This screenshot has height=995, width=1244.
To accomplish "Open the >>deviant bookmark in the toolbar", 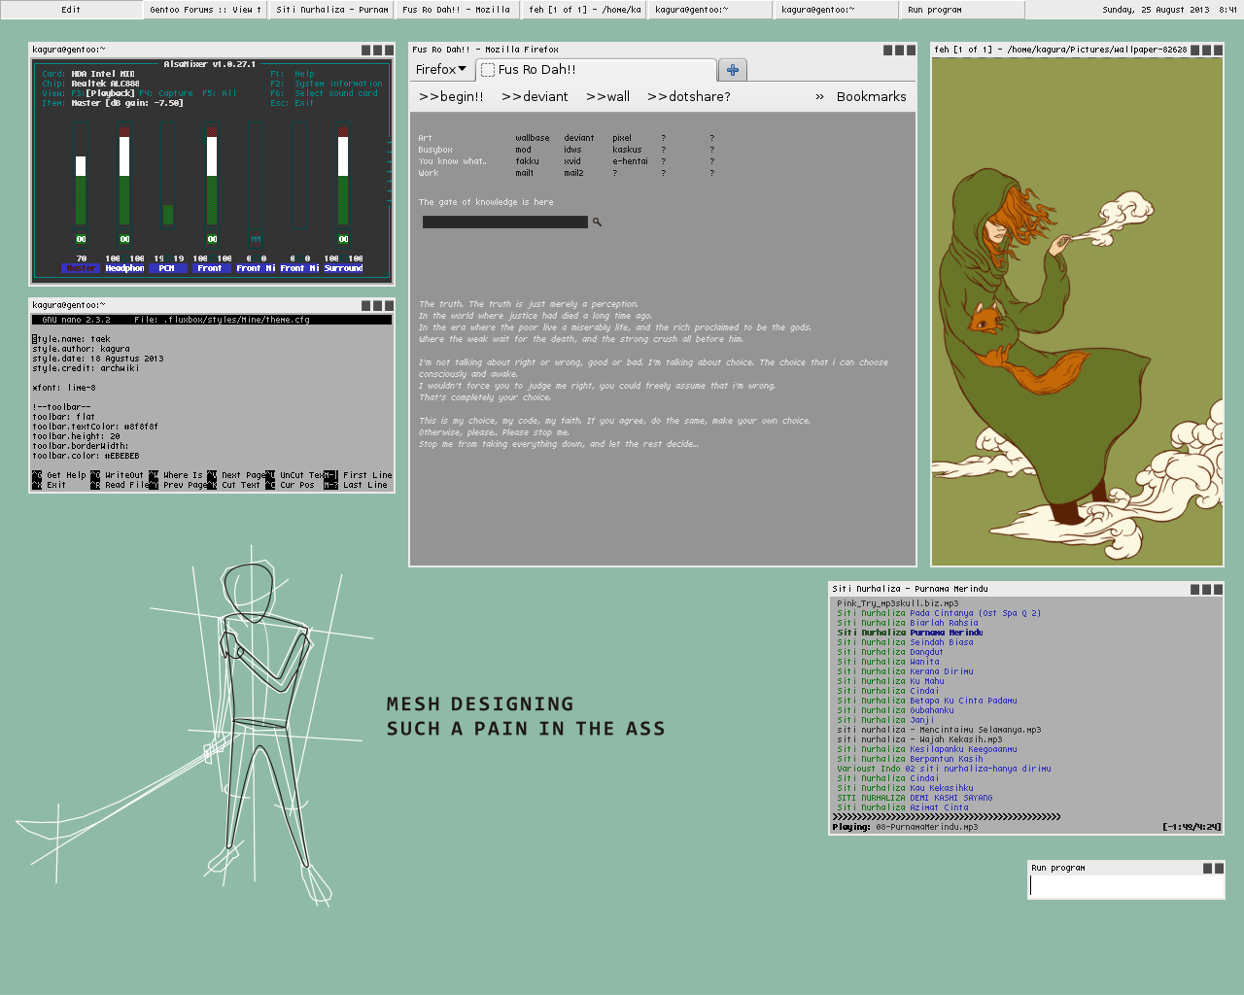I will [x=535, y=96].
